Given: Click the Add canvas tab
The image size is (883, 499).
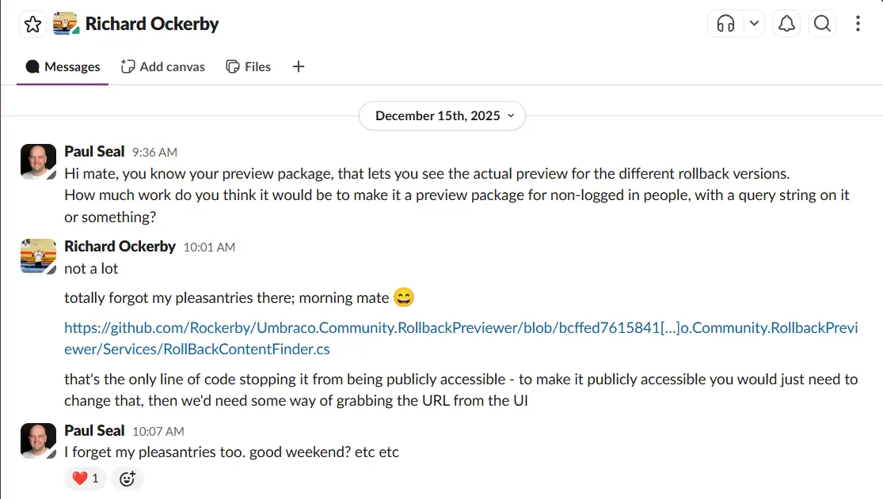Looking at the screenshot, I should pyautogui.click(x=162, y=67).
